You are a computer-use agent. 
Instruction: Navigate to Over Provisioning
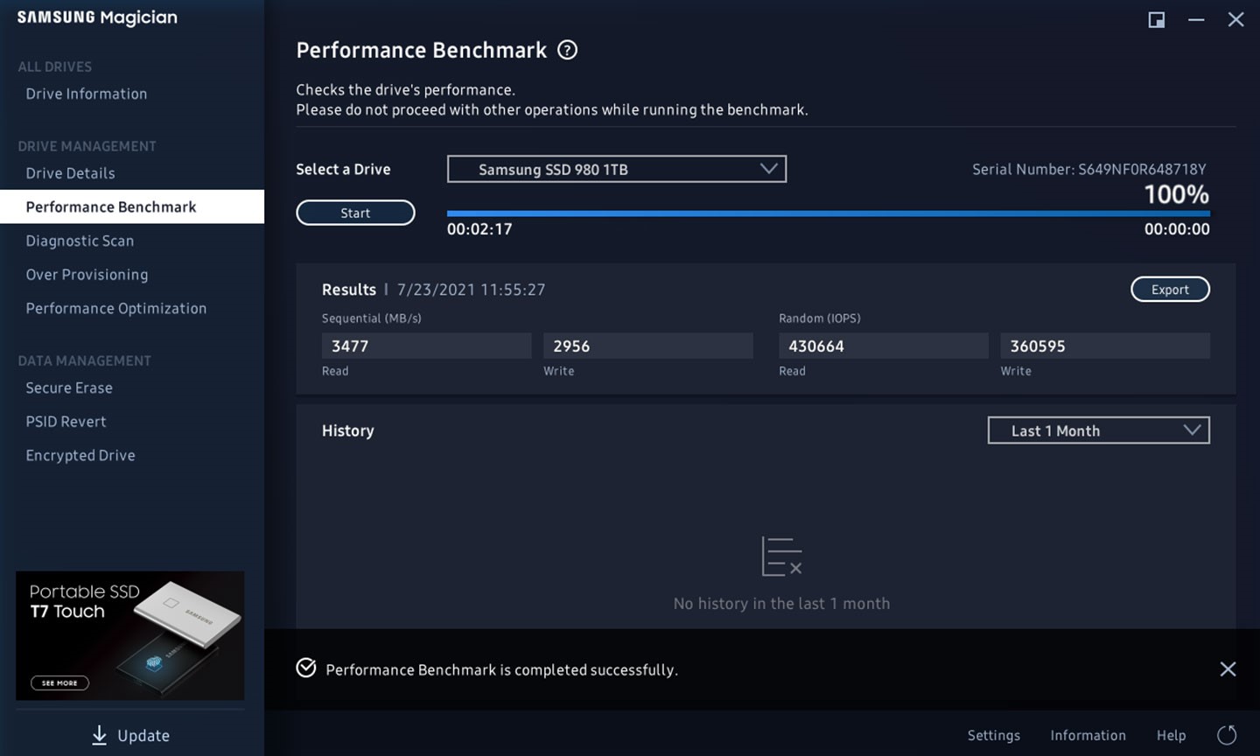[87, 275]
